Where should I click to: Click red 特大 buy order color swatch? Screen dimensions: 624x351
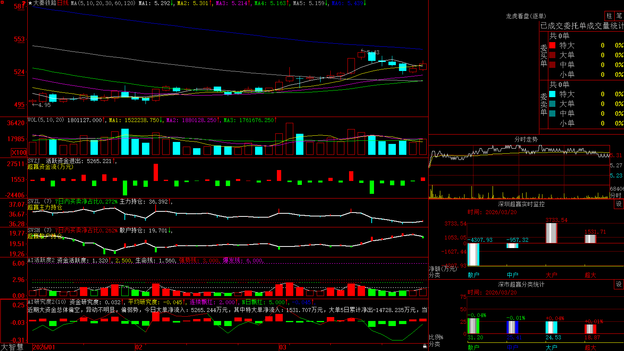(552, 45)
